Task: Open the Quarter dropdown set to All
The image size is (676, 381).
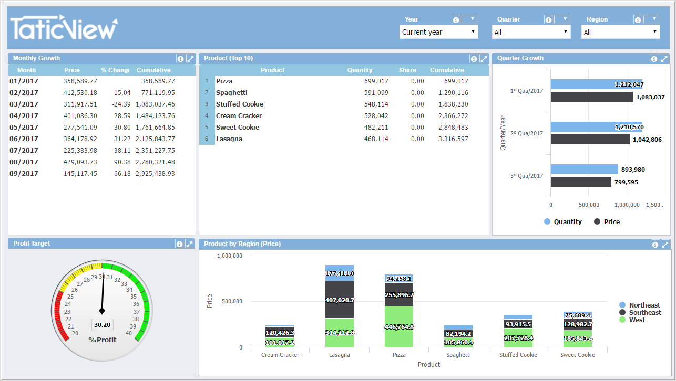Action: [531, 31]
